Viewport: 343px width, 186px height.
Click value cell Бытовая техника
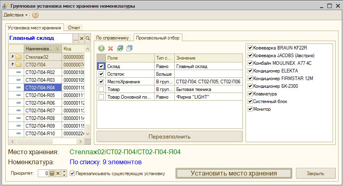click(208, 89)
